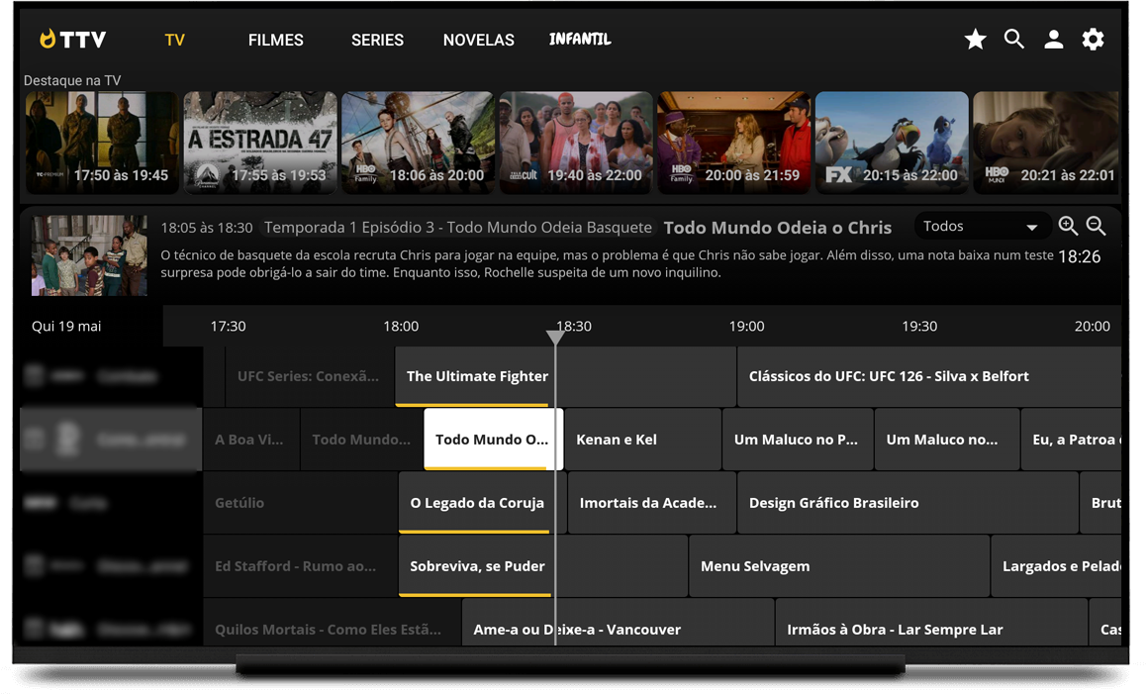Go to the NOVELAS tab
The image size is (1147, 694).
point(478,41)
